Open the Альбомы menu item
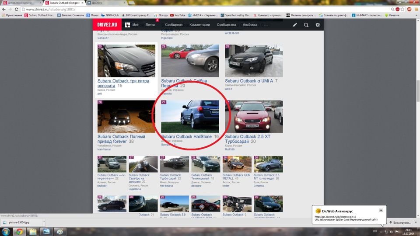This screenshot has height=236, width=420. pyautogui.click(x=250, y=24)
